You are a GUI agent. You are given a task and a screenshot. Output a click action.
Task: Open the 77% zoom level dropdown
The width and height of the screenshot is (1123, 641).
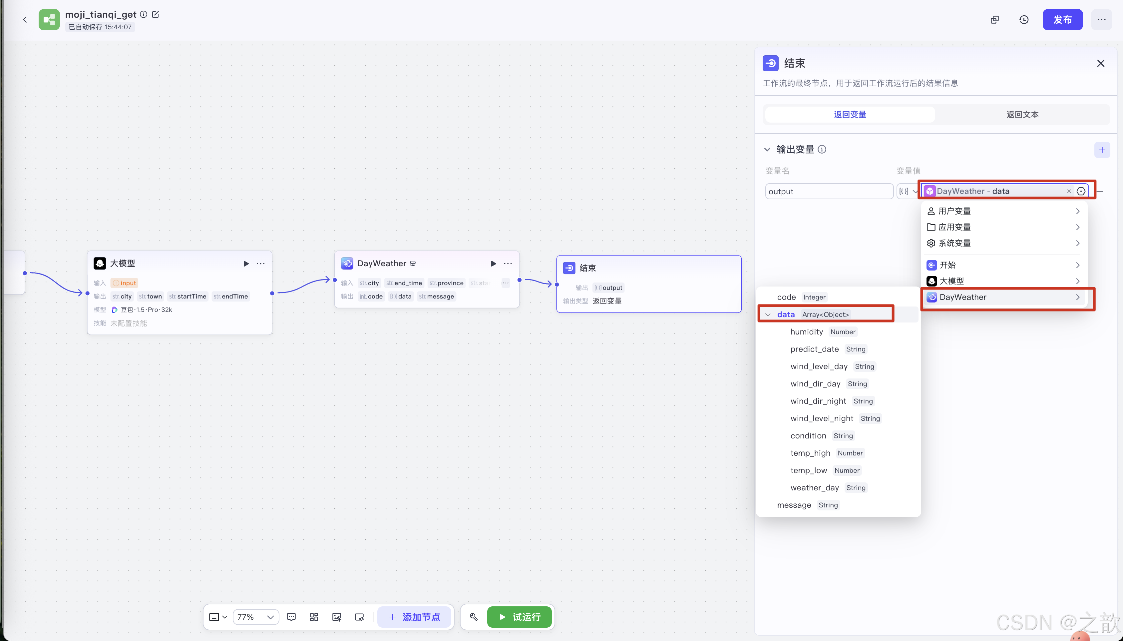256,617
